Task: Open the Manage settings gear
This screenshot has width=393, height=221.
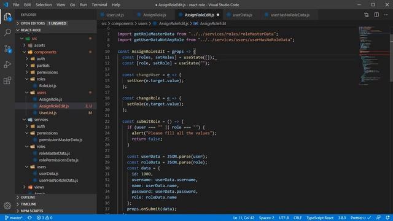Action: click(x=7, y=206)
